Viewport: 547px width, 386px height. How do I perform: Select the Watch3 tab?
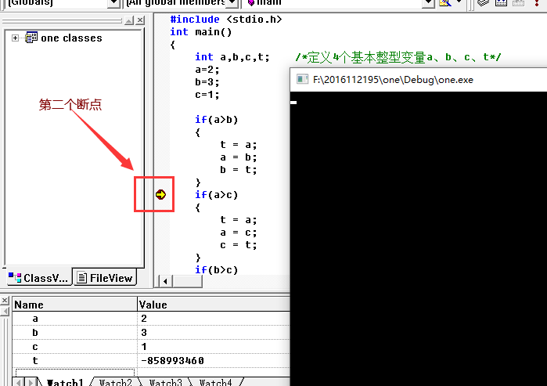click(x=165, y=383)
